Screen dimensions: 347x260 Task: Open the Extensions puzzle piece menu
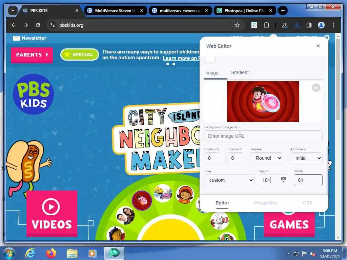pos(266,25)
